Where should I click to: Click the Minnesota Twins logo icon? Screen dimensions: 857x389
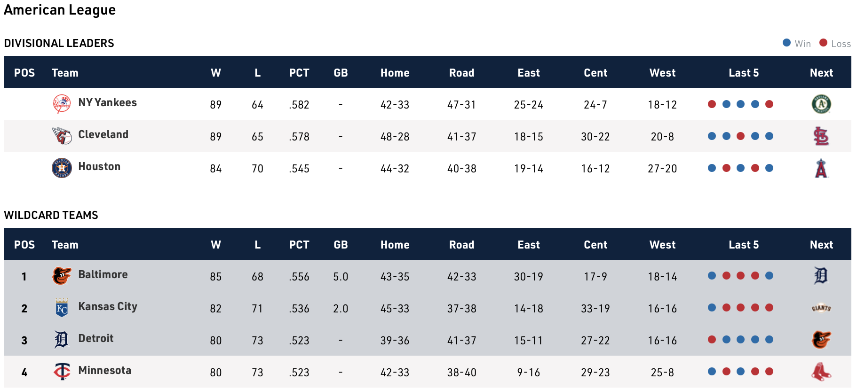coord(62,372)
